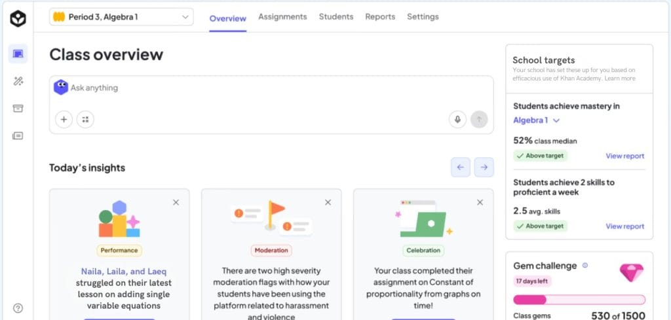Send message with the up arrow button
The height and width of the screenshot is (320, 671).
click(479, 119)
